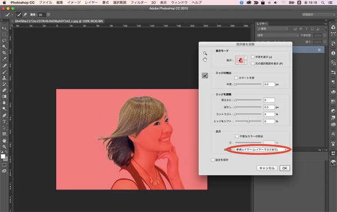Select the Dodge tool
The width and height of the screenshot is (337, 212).
click(x=4, y=109)
